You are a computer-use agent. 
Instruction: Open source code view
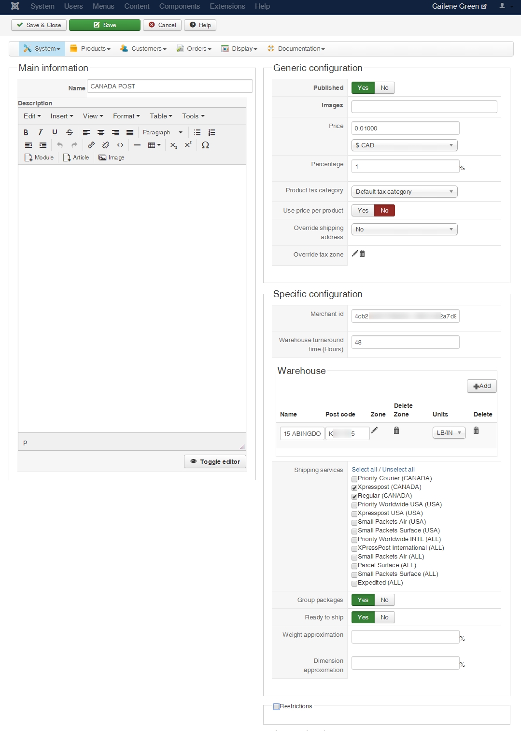[x=120, y=145]
